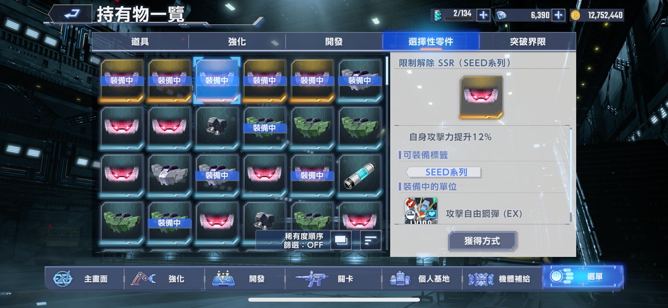668x308 pixels.
Task: Tap the gold coin currency icon
Action: point(576,15)
